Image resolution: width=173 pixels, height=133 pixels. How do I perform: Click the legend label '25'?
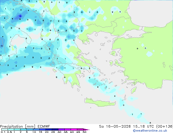(53, 132)
